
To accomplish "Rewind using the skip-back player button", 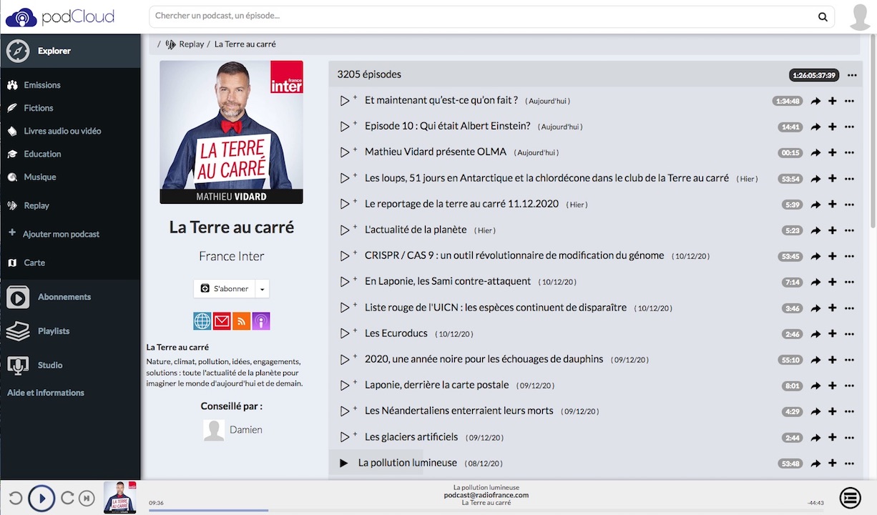I will [15, 498].
